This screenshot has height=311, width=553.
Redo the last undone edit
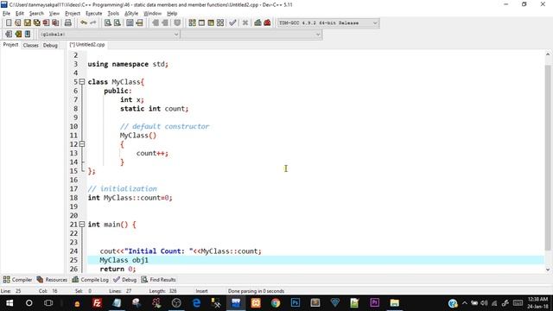[x=92, y=23]
